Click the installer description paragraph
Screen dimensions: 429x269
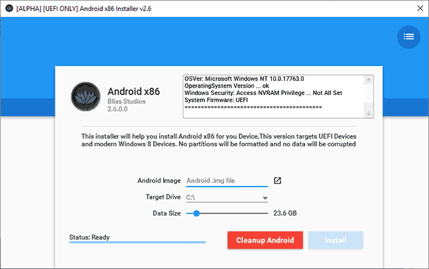pyautogui.click(x=218, y=140)
